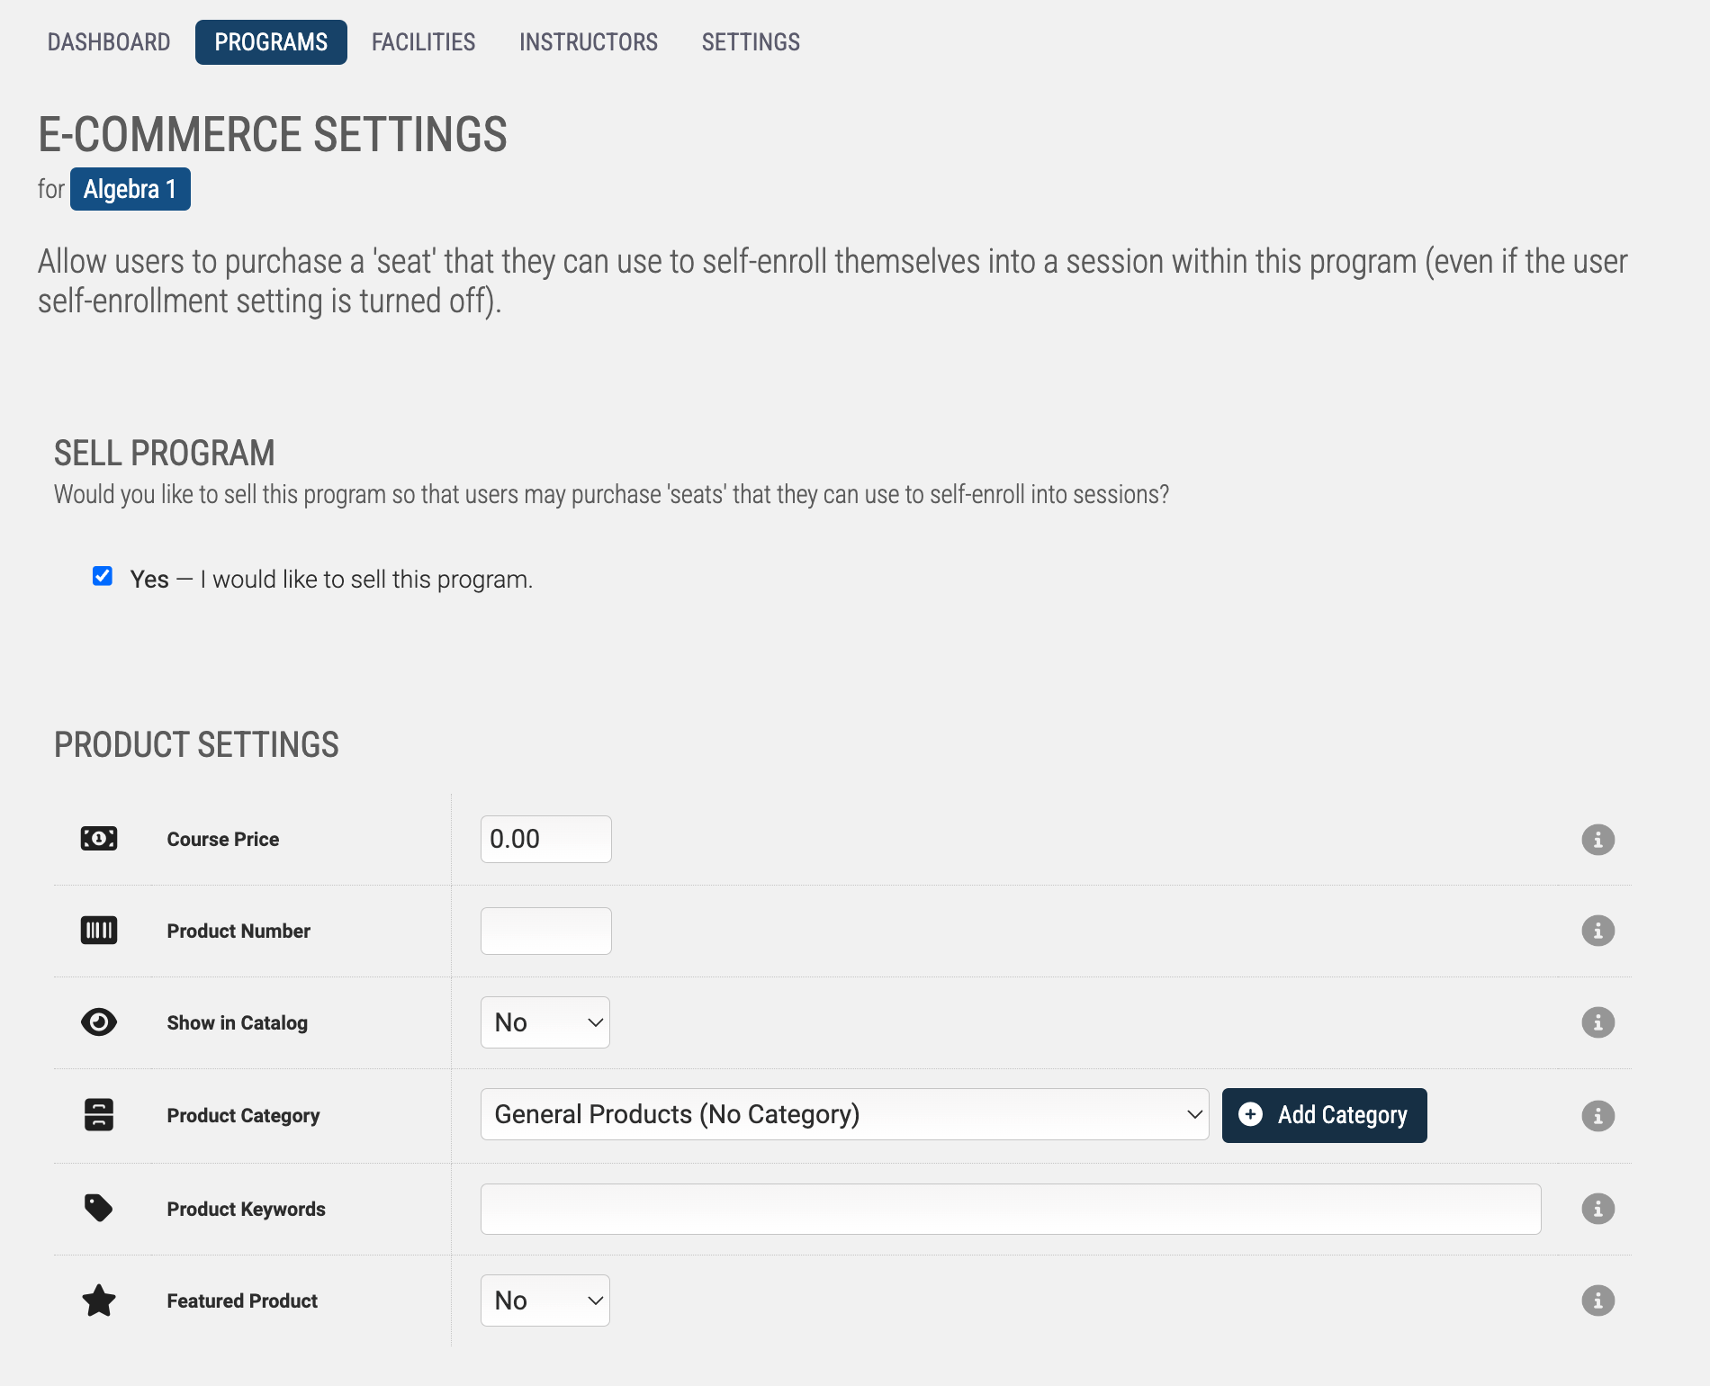View info icon for Product Keywords row
The width and height of the screenshot is (1710, 1386).
1597,1209
